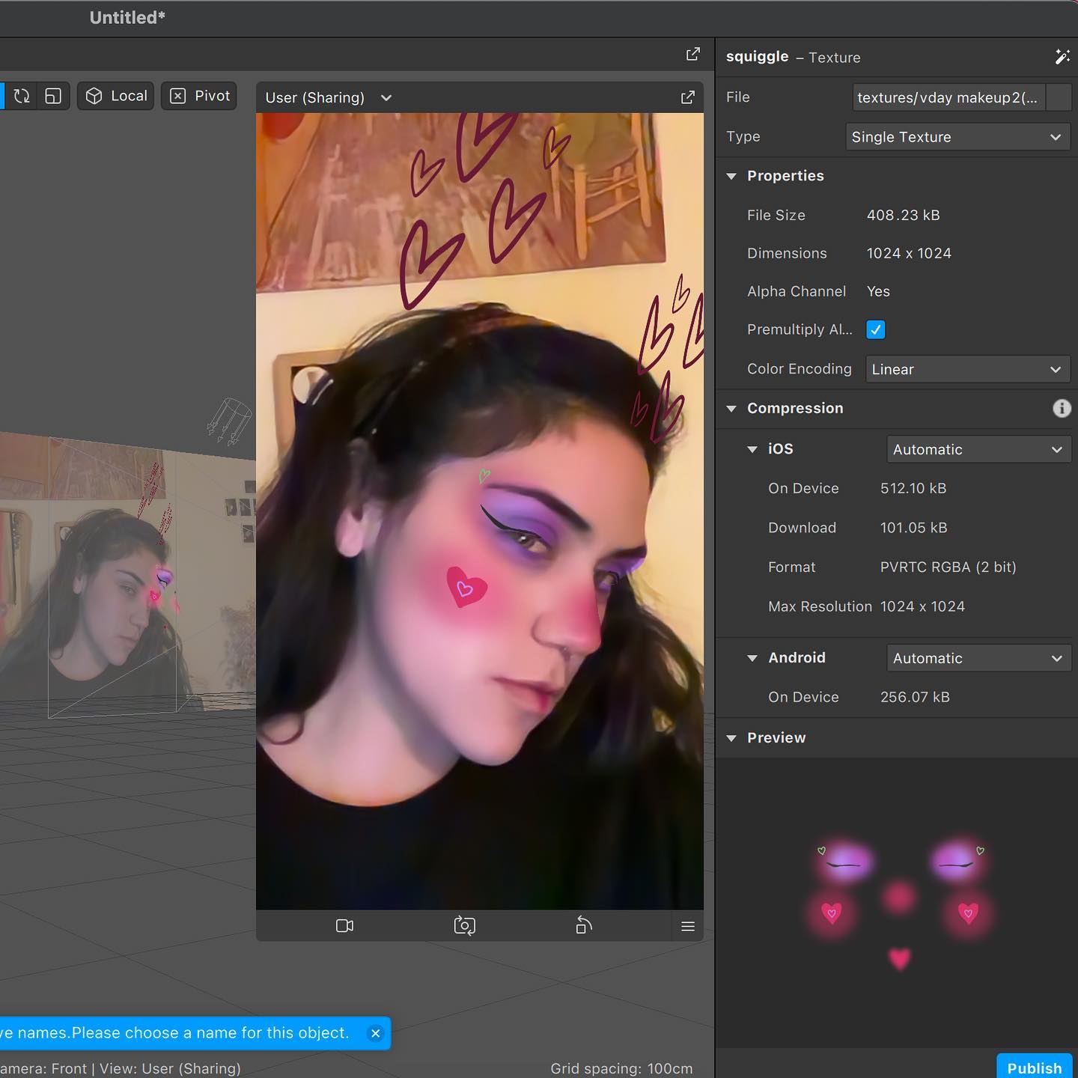Open the Color Encoding dropdown set to Linear
Viewport: 1078px width, 1078px height.
(x=968, y=369)
